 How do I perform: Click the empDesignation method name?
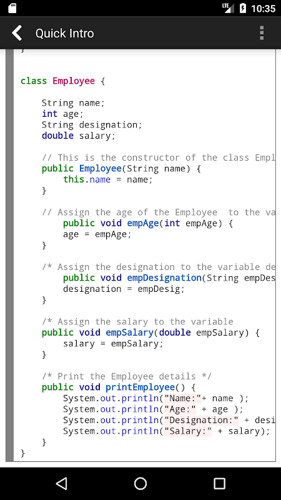click(x=164, y=277)
